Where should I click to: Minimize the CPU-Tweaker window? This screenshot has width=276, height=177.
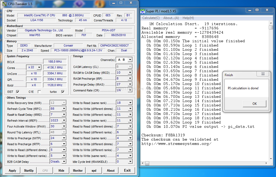pyautogui.click(x=114, y=3)
